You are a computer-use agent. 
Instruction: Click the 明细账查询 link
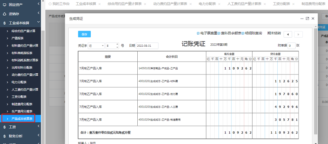pos(254,33)
